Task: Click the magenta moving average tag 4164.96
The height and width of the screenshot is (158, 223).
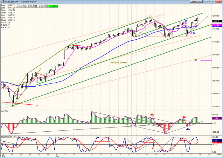Action: [x=217, y=25]
